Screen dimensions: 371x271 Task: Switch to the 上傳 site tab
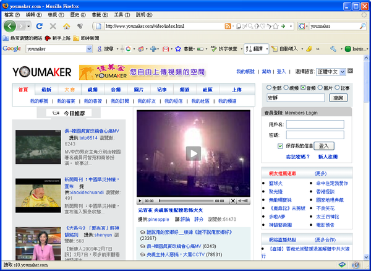coord(237,90)
